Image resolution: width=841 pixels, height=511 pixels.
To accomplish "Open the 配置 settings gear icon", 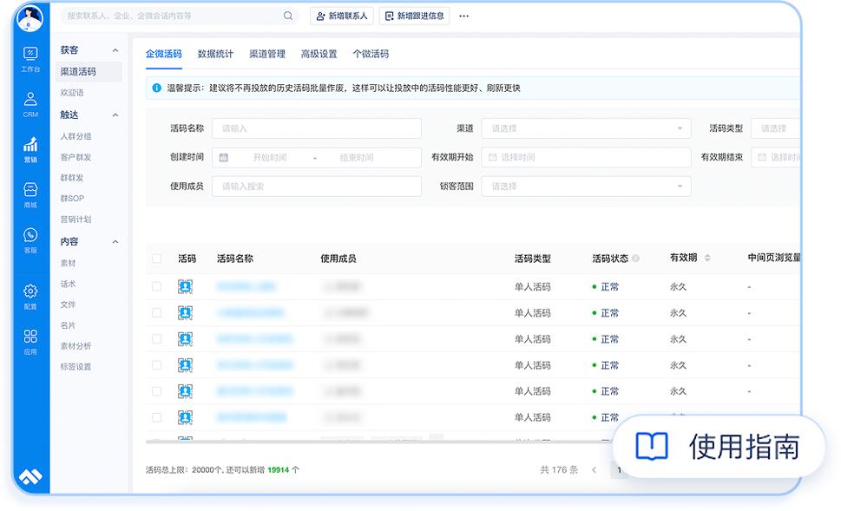I will click(30, 296).
